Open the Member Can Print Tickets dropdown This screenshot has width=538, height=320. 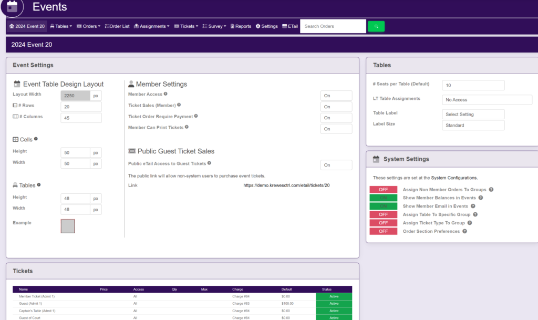click(x=336, y=129)
